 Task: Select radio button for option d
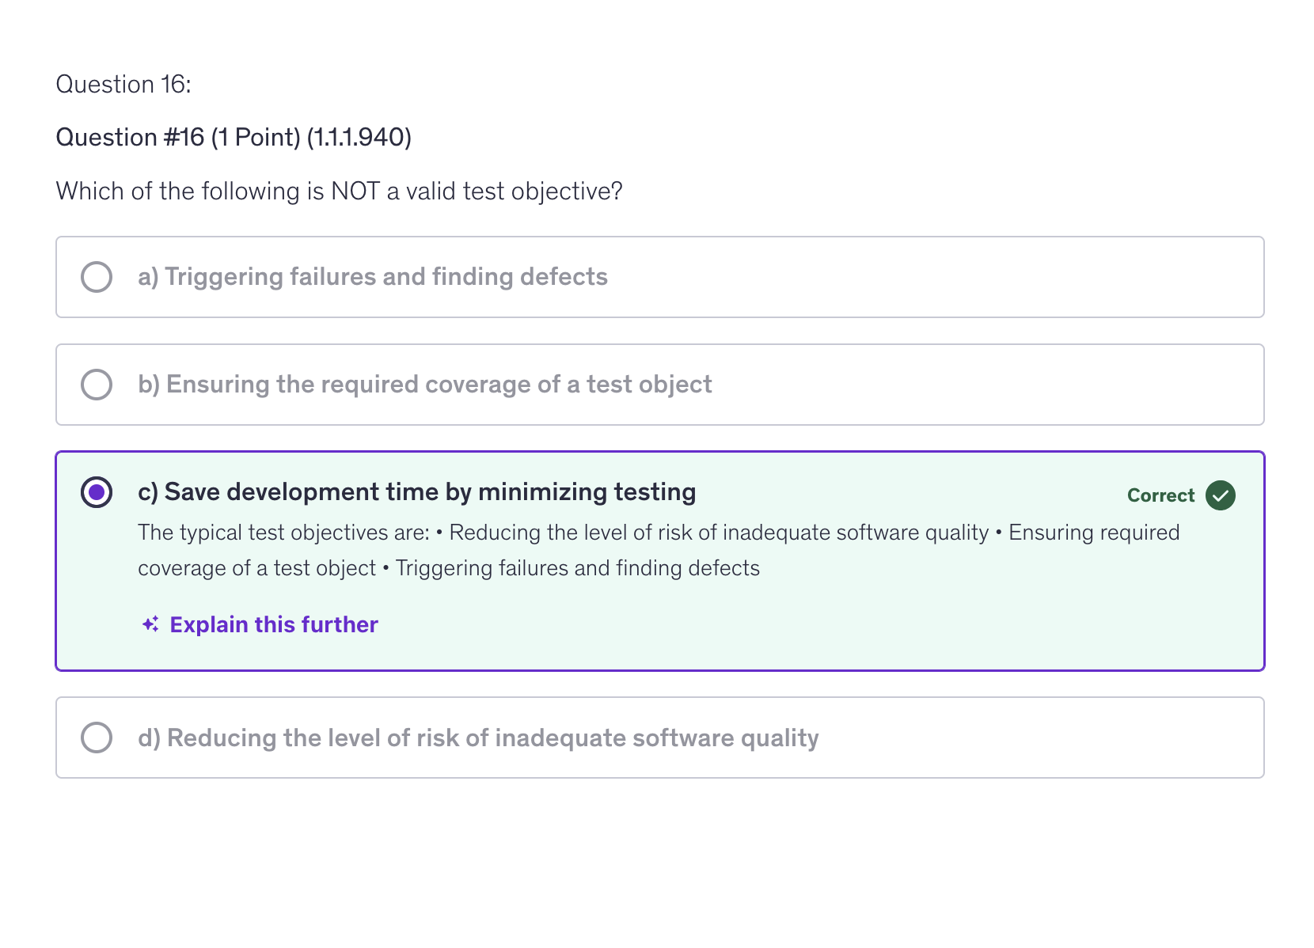(x=97, y=738)
